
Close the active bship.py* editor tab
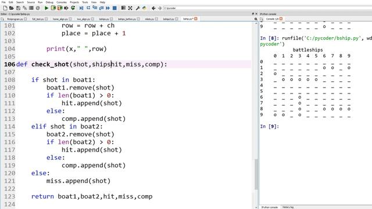pos(196,19)
